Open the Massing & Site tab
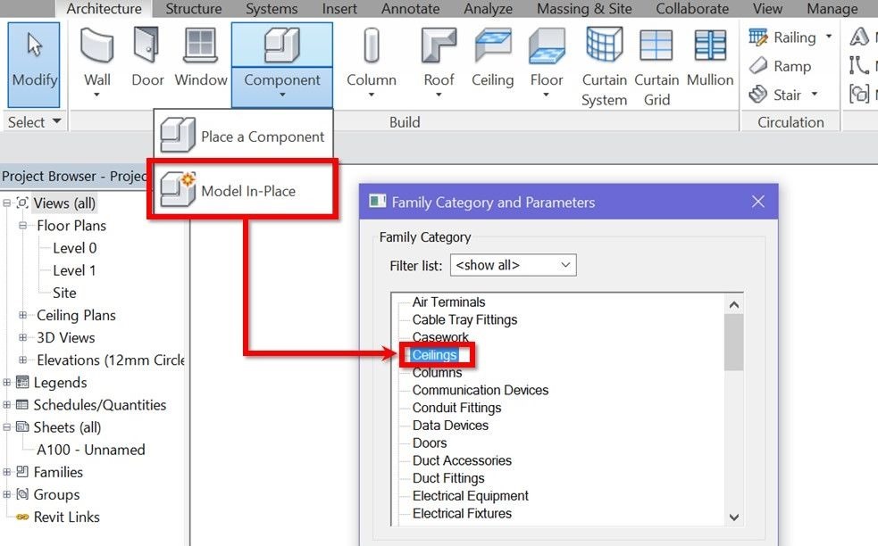Screen dimensions: 878x546 584,8
